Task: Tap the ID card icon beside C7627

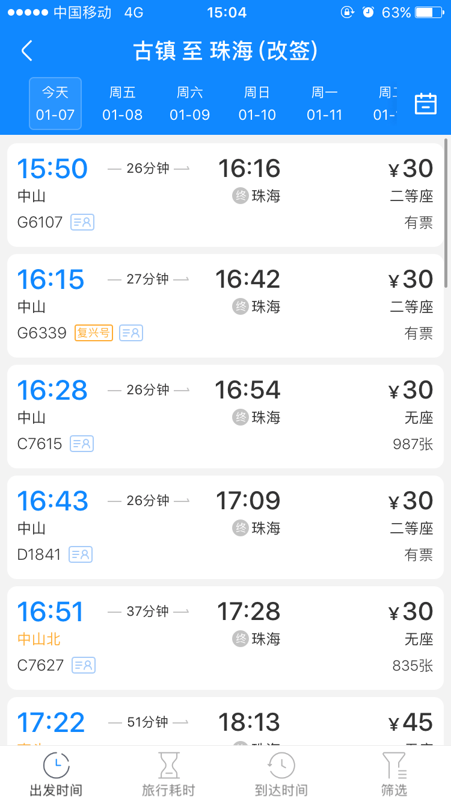Action: (84, 665)
